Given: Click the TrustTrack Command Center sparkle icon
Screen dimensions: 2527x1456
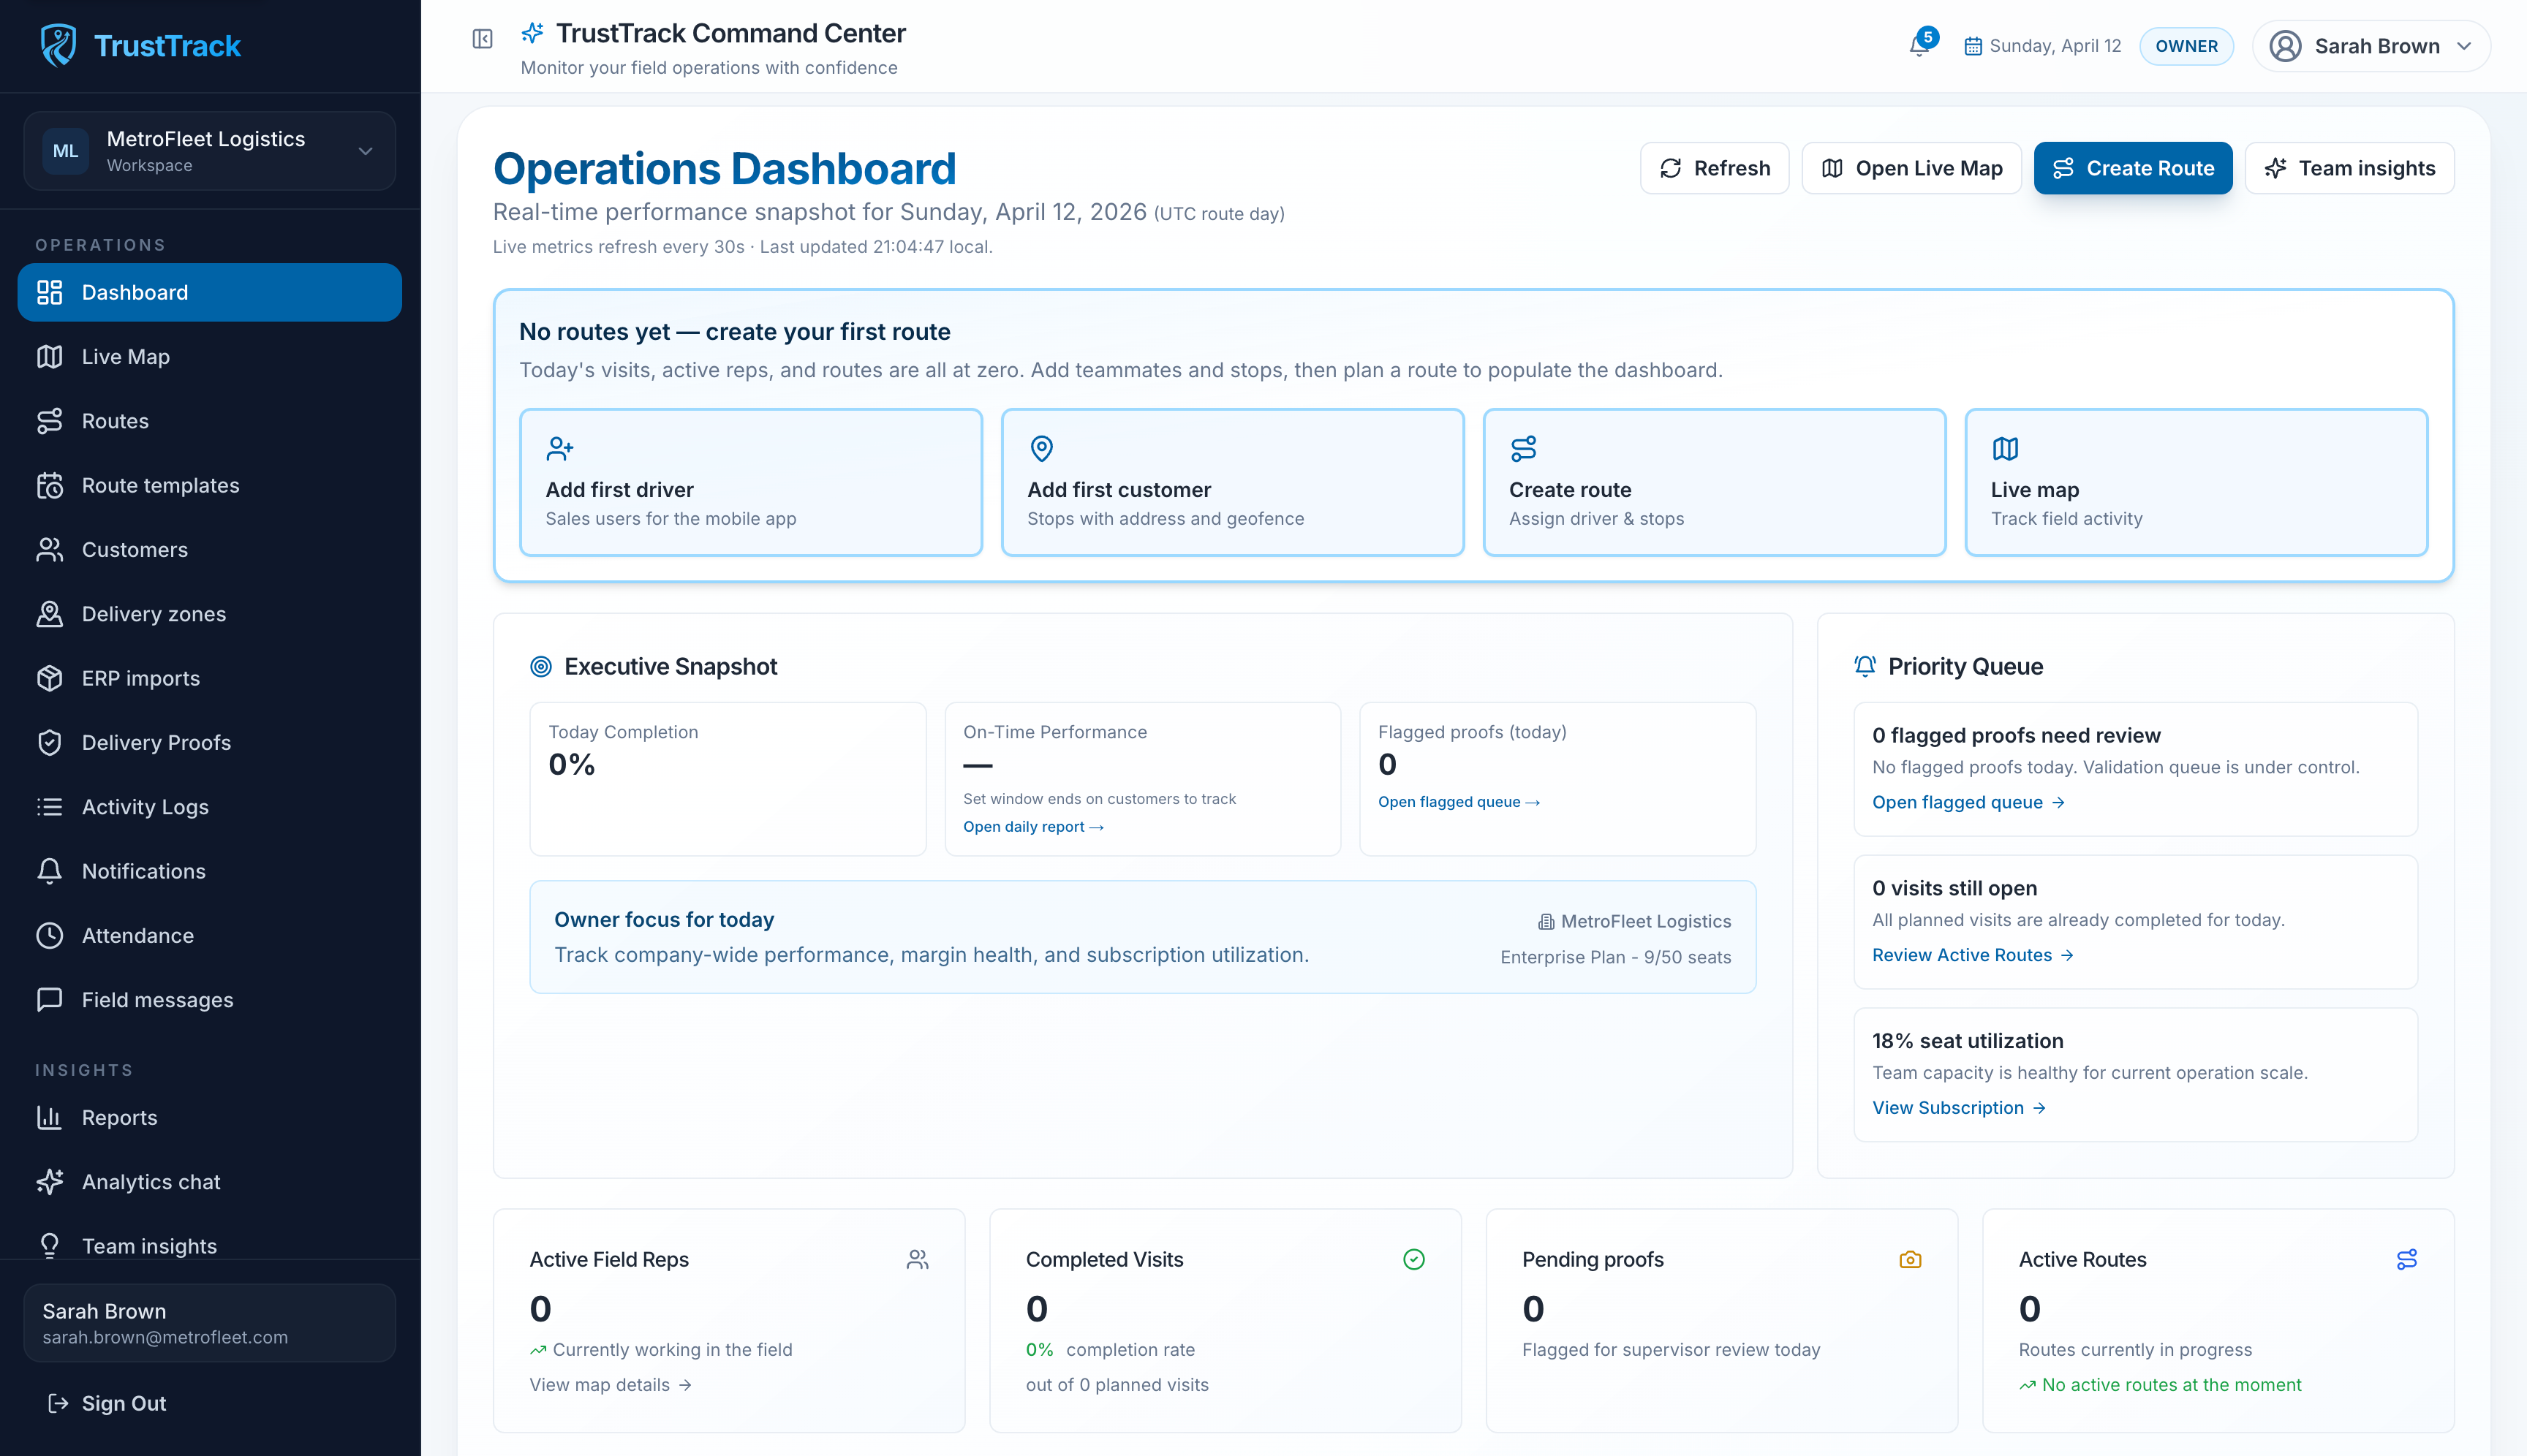Looking at the screenshot, I should pos(532,33).
